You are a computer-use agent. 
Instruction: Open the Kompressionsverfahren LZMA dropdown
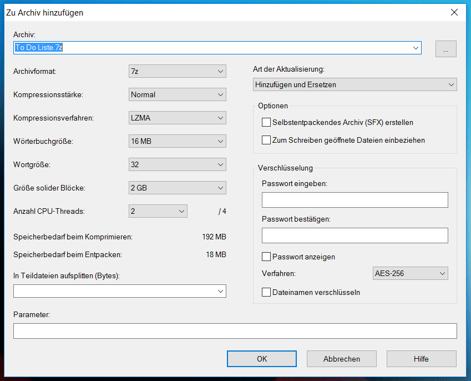tap(177, 118)
